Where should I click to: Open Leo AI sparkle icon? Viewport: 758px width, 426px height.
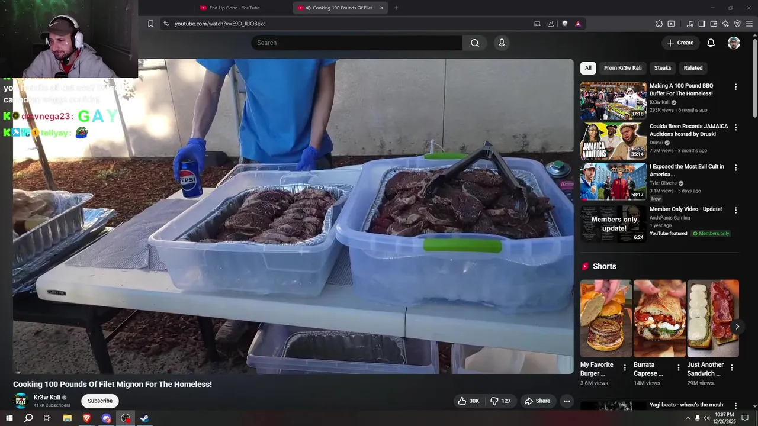[725, 24]
